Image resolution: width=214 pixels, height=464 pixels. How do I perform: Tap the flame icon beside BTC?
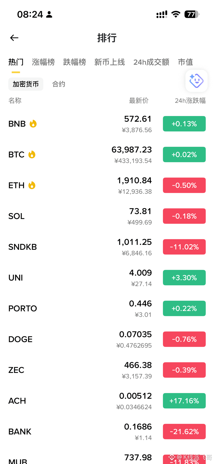pos(32,155)
